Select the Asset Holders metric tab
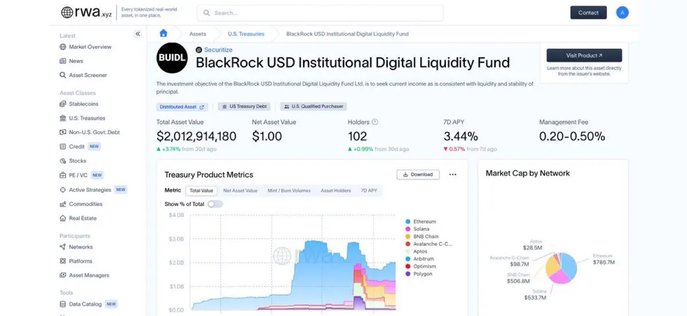This screenshot has width=687, height=316. click(336, 191)
